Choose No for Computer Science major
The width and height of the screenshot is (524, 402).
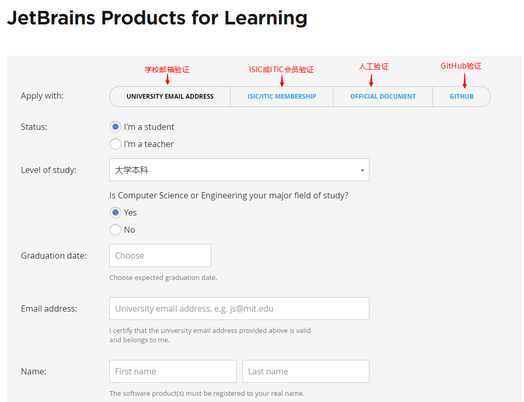coord(116,230)
